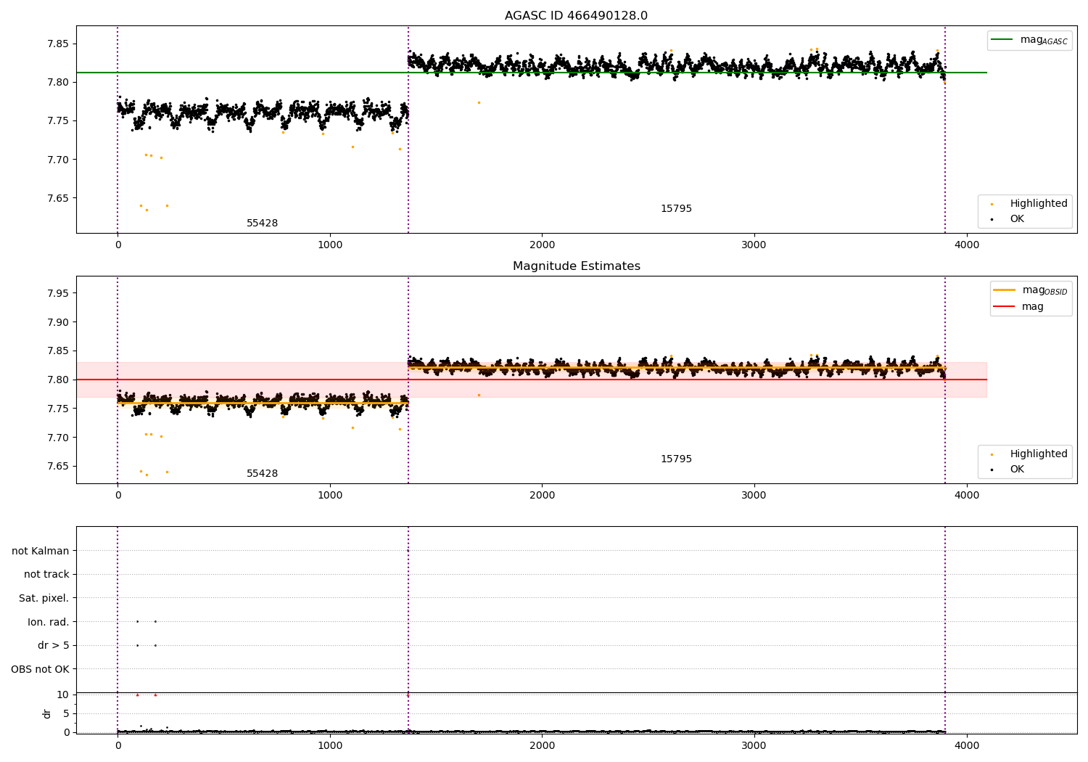Click the mag OBSID legend entry in middle plot

(1031, 290)
